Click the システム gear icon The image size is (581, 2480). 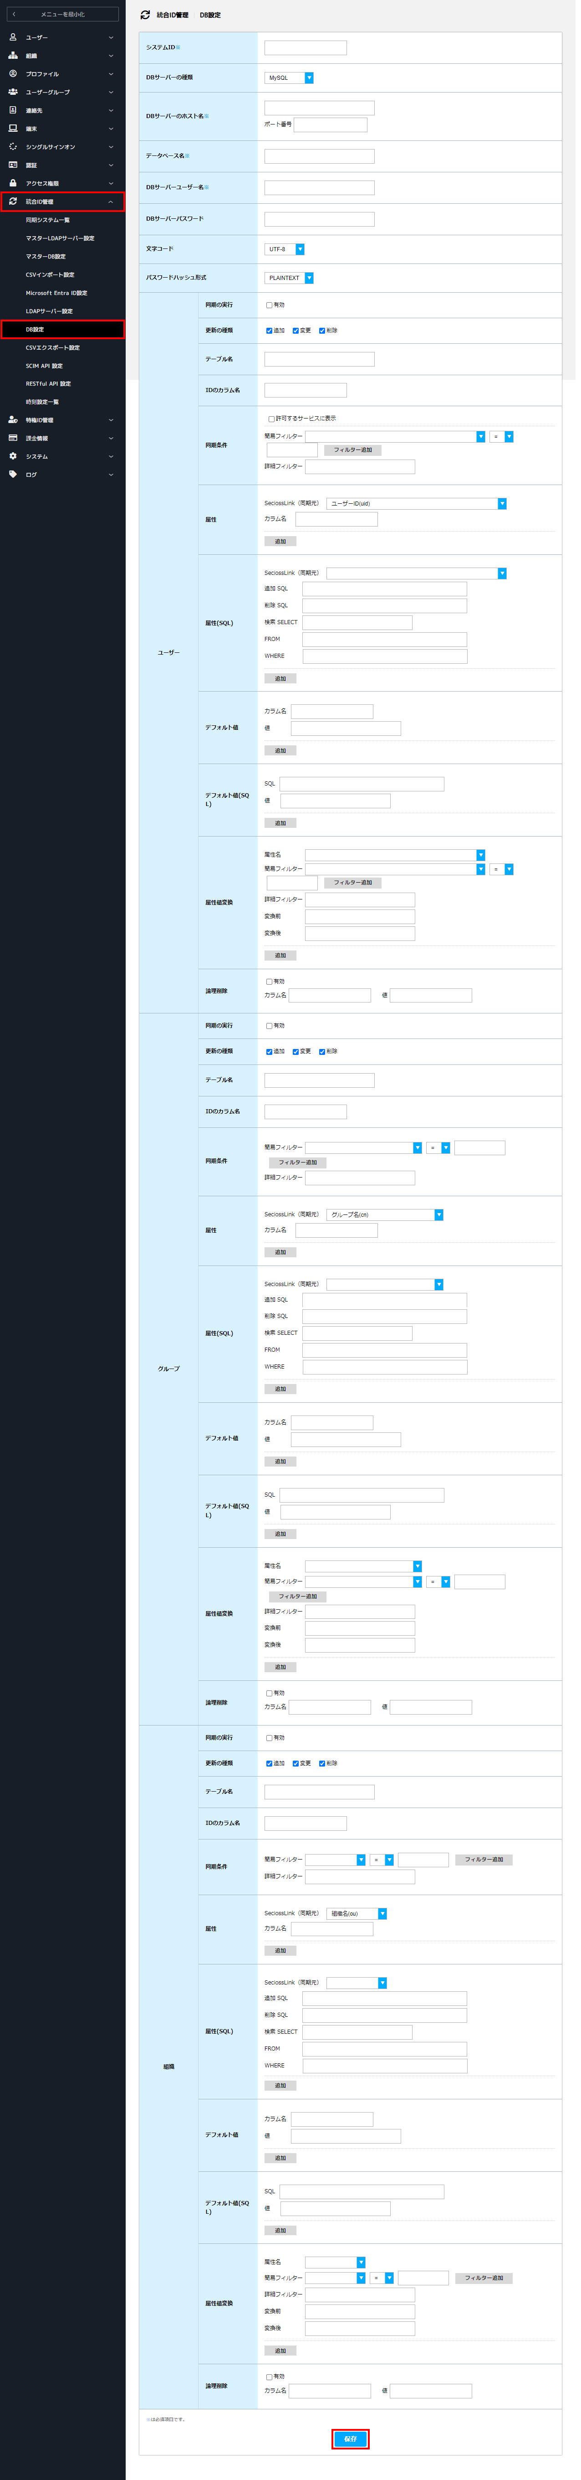coord(12,456)
